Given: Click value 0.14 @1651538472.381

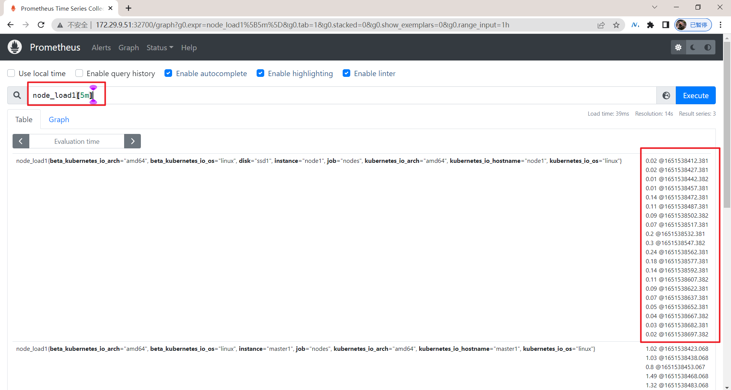Looking at the screenshot, I should tap(677, 197).
